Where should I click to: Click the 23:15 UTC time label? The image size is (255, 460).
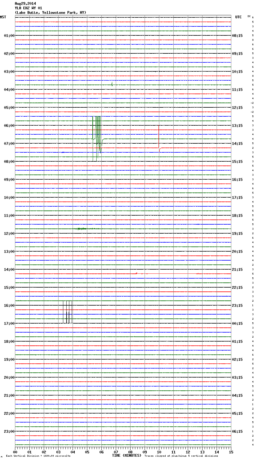coord(237,306)
